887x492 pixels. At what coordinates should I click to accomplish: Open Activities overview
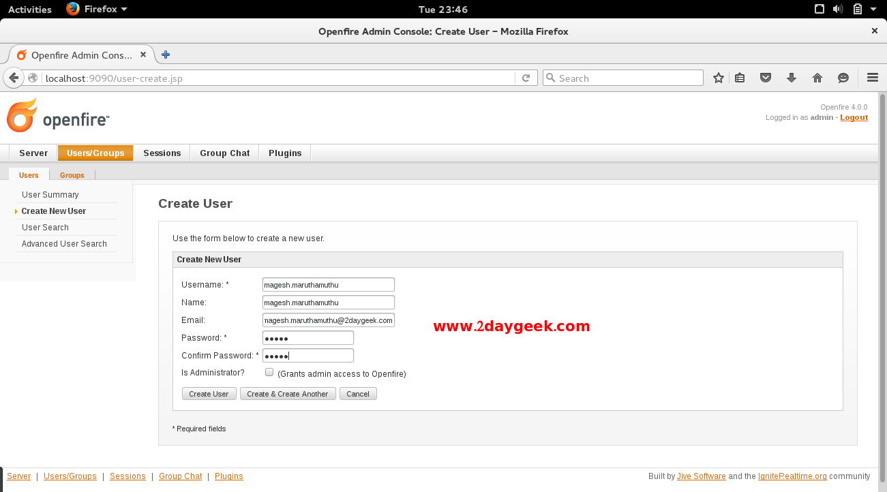pyautogui.click(x=29, y=10)
